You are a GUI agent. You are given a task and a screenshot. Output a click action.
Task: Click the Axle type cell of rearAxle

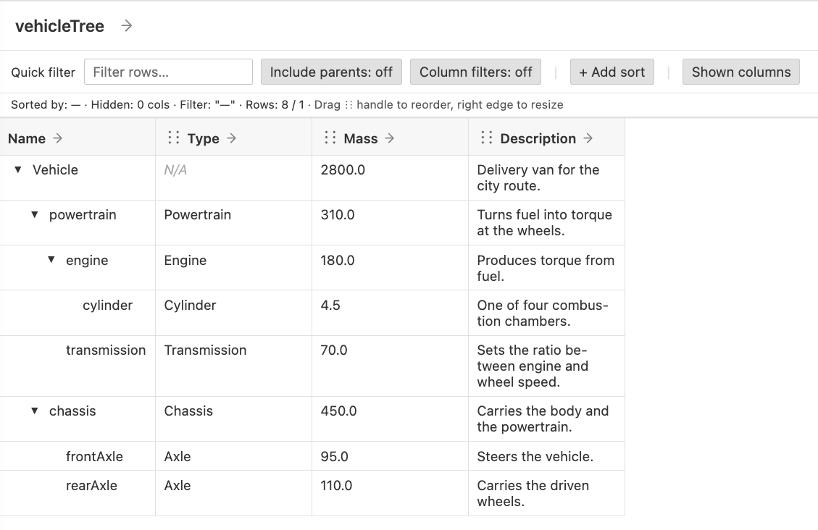pos(178,486)
